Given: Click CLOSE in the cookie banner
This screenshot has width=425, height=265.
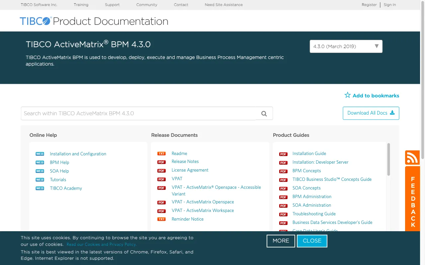Looking at the screenshot, I should (x=312, y=241).
